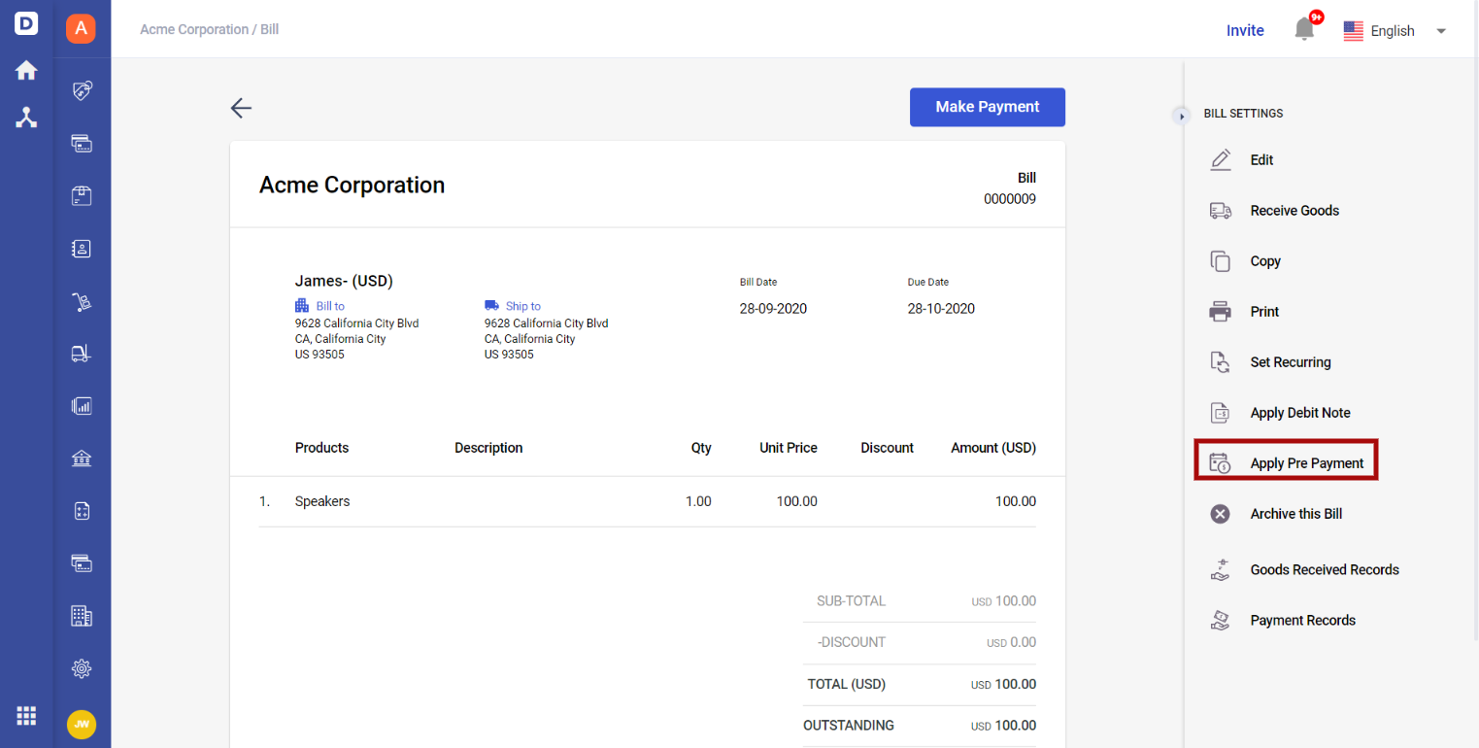Open the apps grid launcher icon
1479x748 pixels.
pyautogui.click(x=26, y=716)
